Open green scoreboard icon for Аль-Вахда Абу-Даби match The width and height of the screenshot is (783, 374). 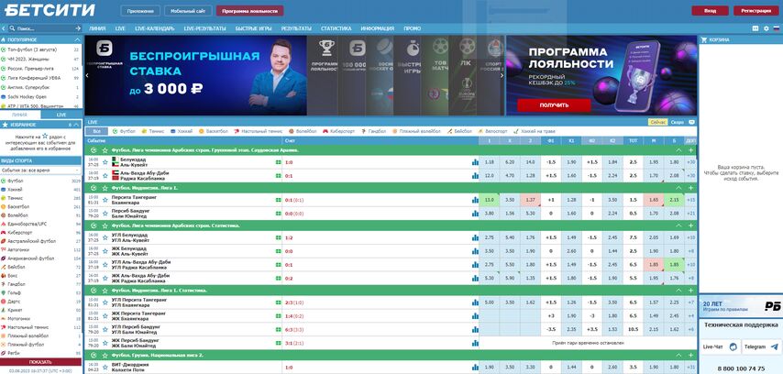click(x=278, y=176)
